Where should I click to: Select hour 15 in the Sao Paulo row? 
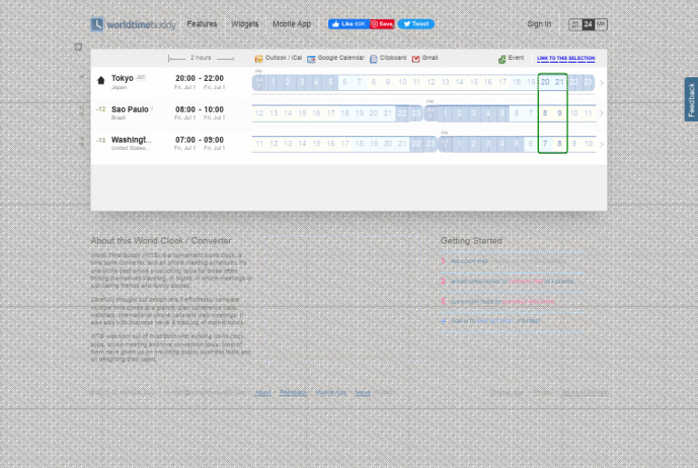pyautogui.click(x=302, y=113)
